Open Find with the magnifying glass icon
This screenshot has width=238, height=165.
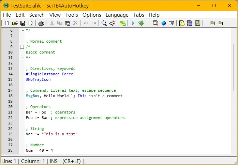coord(104,23)
